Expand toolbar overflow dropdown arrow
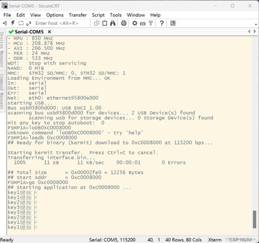This screenshot has width=259, height=243. pos(256,24)
